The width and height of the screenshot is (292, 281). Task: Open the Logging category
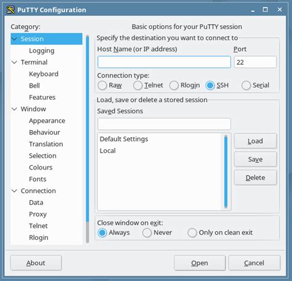(42, 51)
